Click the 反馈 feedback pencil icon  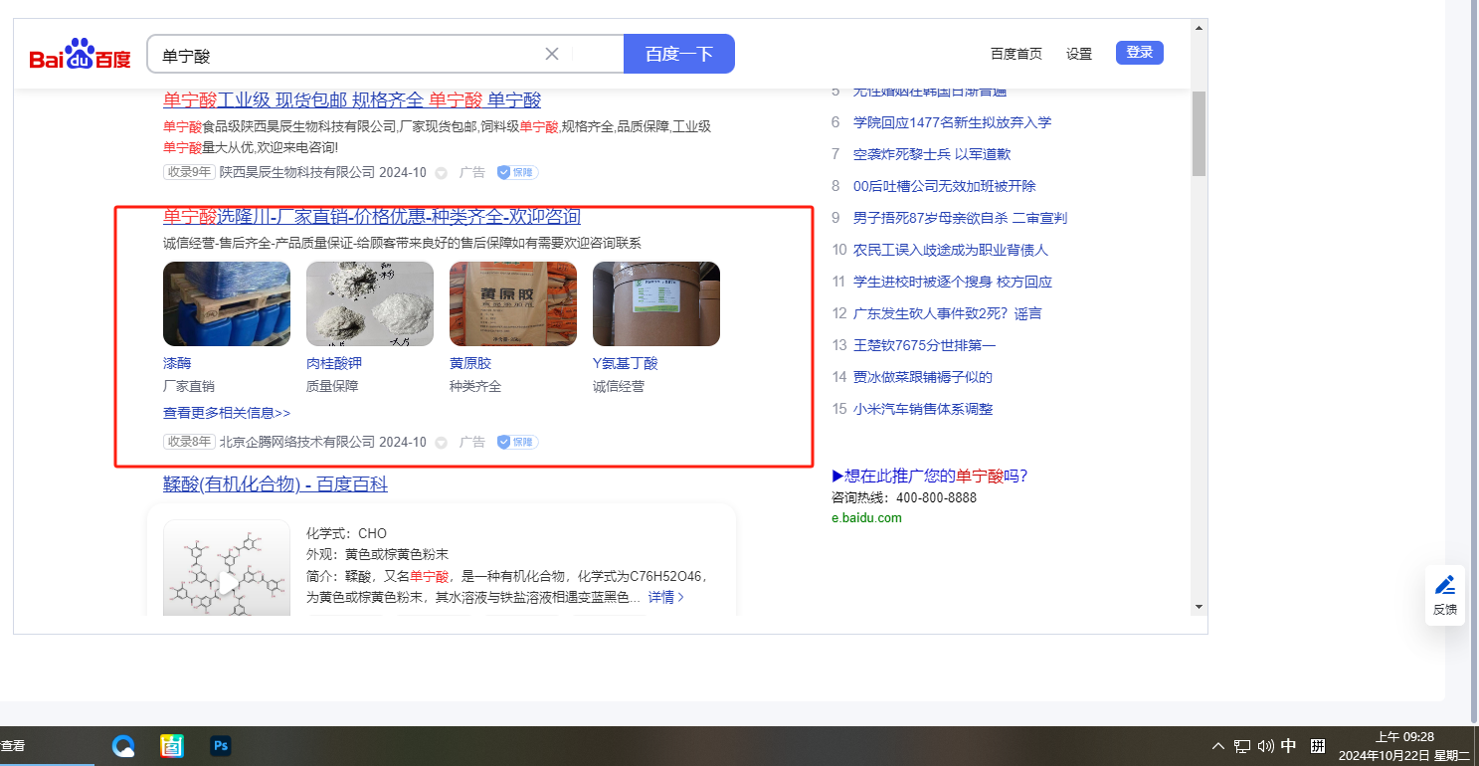pyautogui.click(x=1445, y=585)
